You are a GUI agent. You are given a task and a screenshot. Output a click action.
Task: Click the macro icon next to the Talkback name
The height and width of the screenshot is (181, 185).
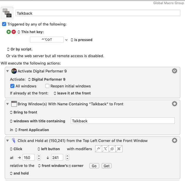pos(7,13)
